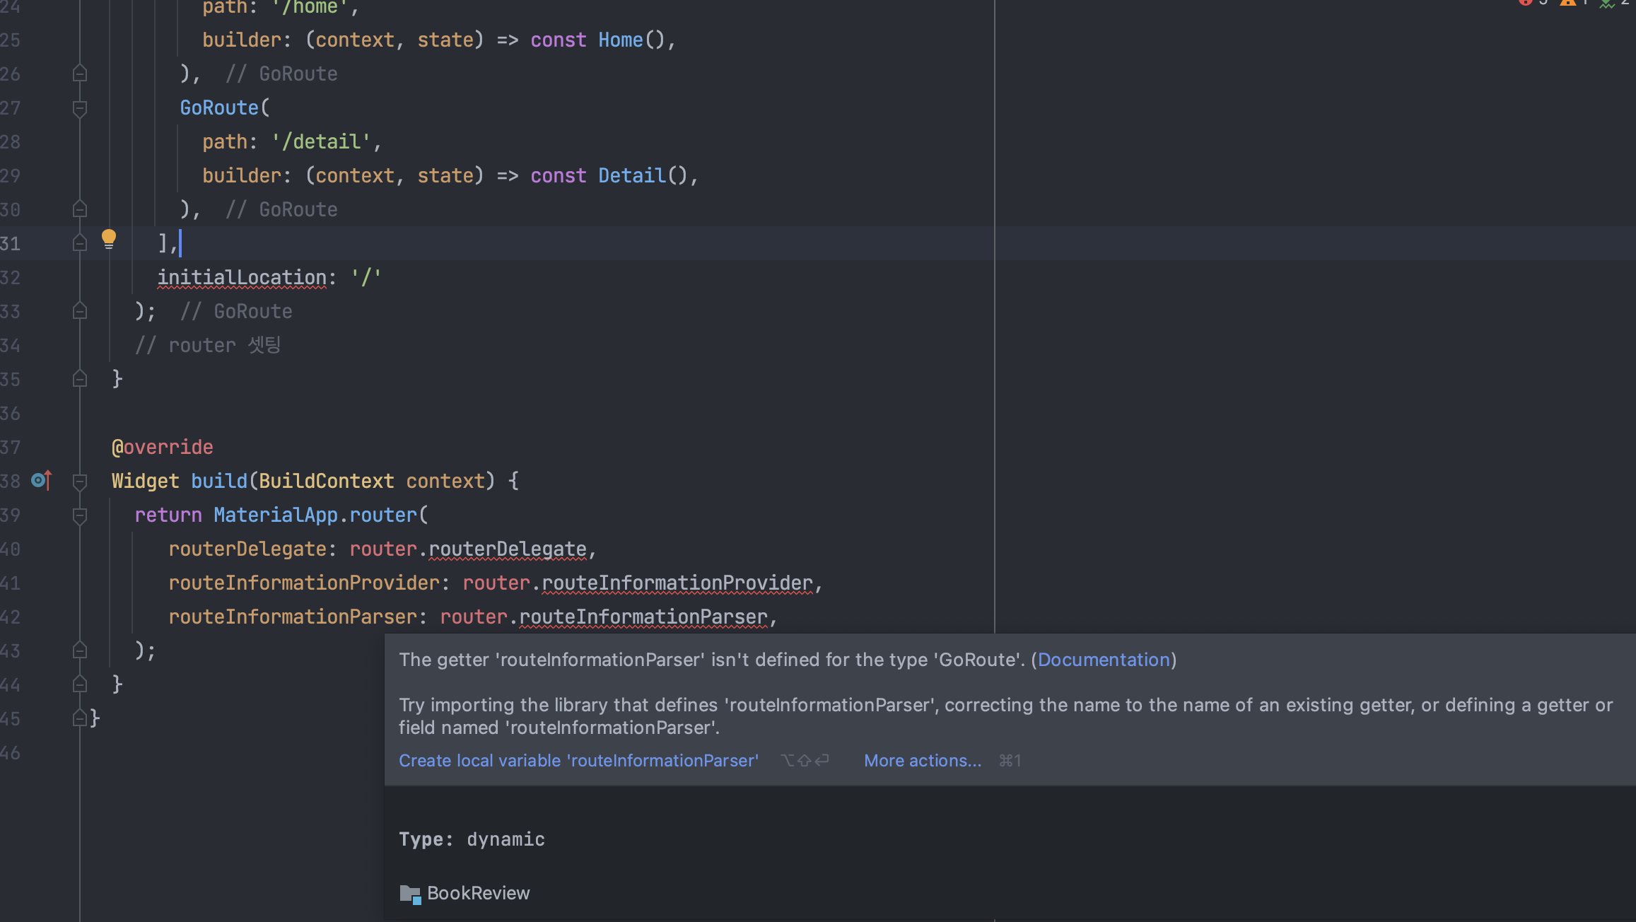Click line number 46 in the gutter

click(x=11, y=752)
